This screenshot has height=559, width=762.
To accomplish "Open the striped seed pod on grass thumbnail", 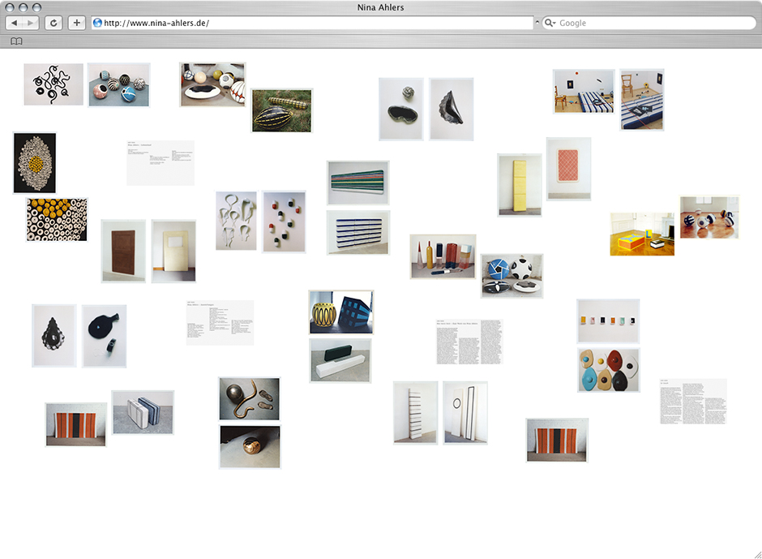I will pyautogui.click(x=281, y=110).
